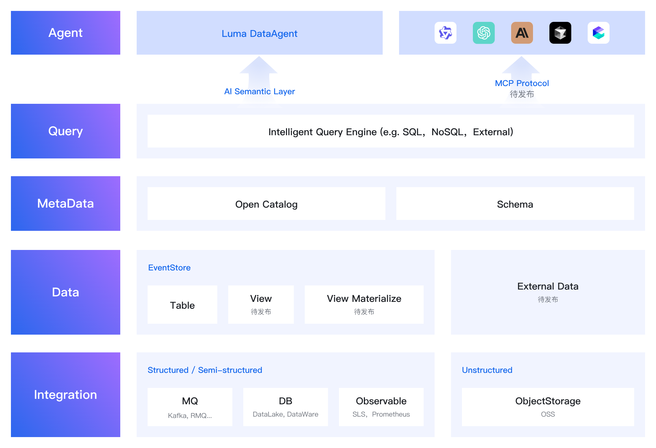Viewport: 656px width, 448px height.
Task: Select the MQ Kafka integration box
Action: click(190, 407)
